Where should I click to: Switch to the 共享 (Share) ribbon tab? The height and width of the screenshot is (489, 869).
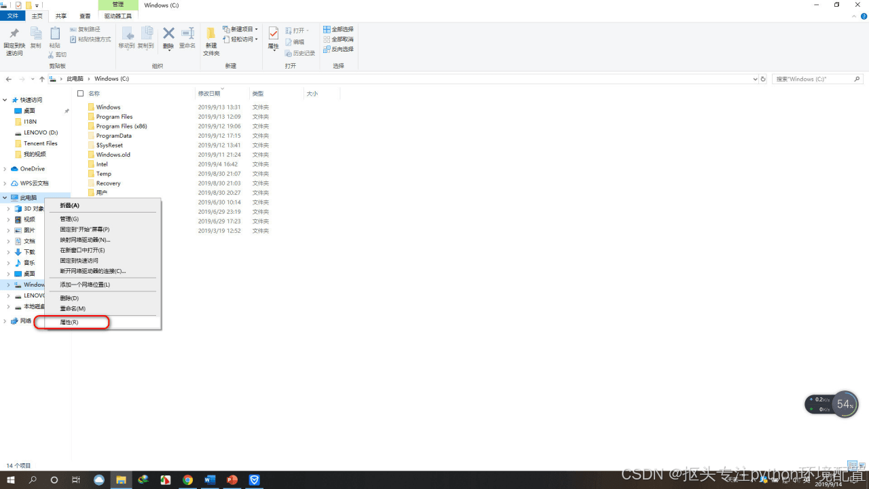(x=61, y=16)
